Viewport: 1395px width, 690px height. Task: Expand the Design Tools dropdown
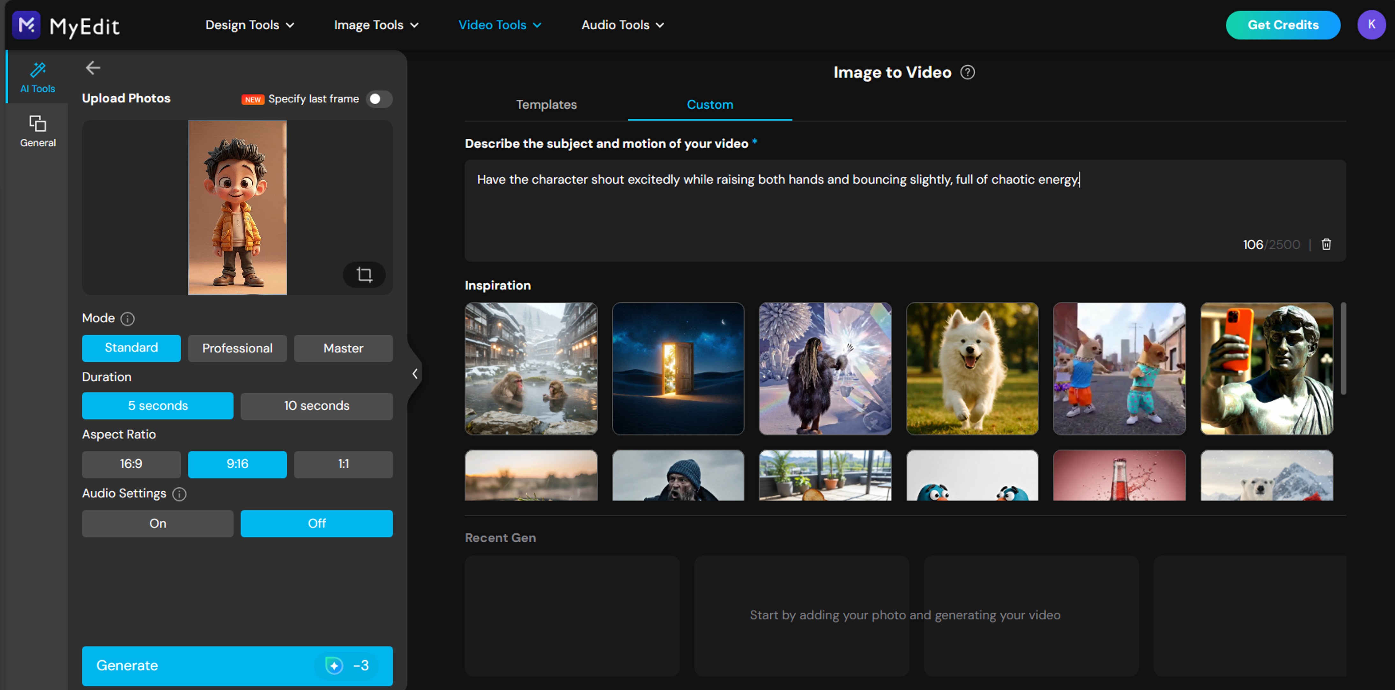[250, 25]
